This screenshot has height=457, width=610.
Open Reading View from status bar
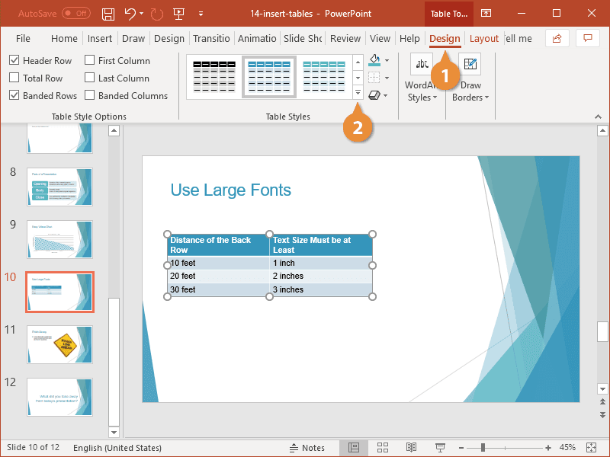[x=412, y=447]
